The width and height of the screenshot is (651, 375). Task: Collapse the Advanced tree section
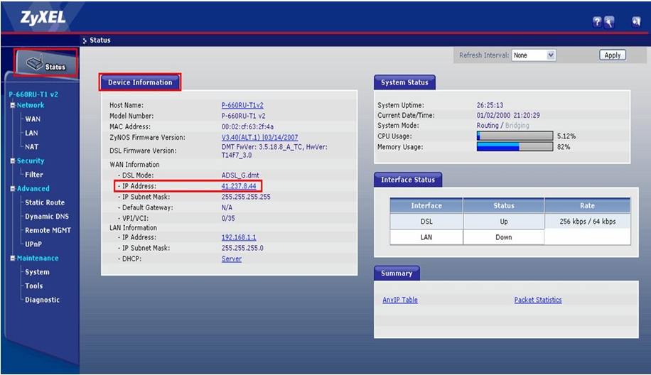(13, 189)
